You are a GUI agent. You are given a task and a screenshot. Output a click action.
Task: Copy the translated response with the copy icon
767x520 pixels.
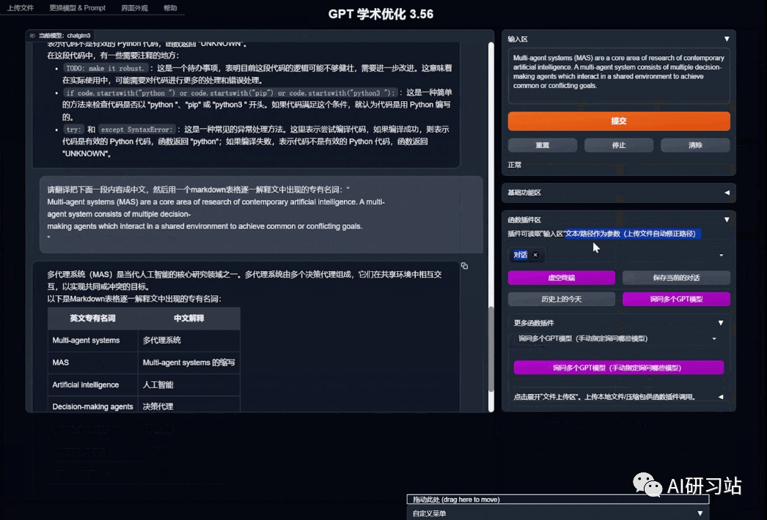pos(464,266)
